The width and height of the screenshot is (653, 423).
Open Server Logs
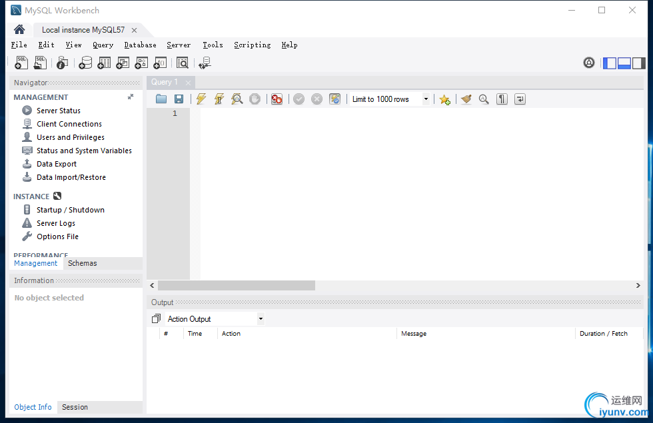pyautogui.click(x=56, y=223)
